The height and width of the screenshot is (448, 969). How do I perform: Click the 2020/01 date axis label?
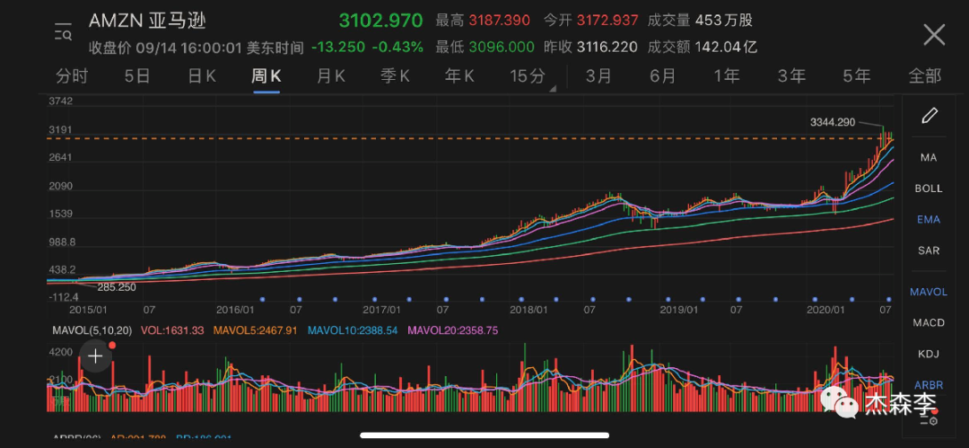[825, 309]
